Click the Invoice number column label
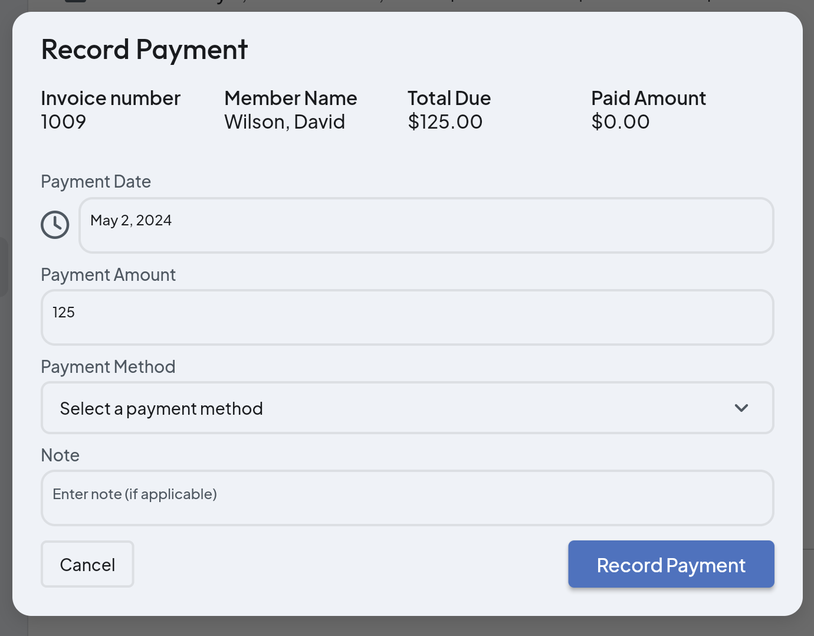Viewport: 814px width, 636px height. point(110,98)
